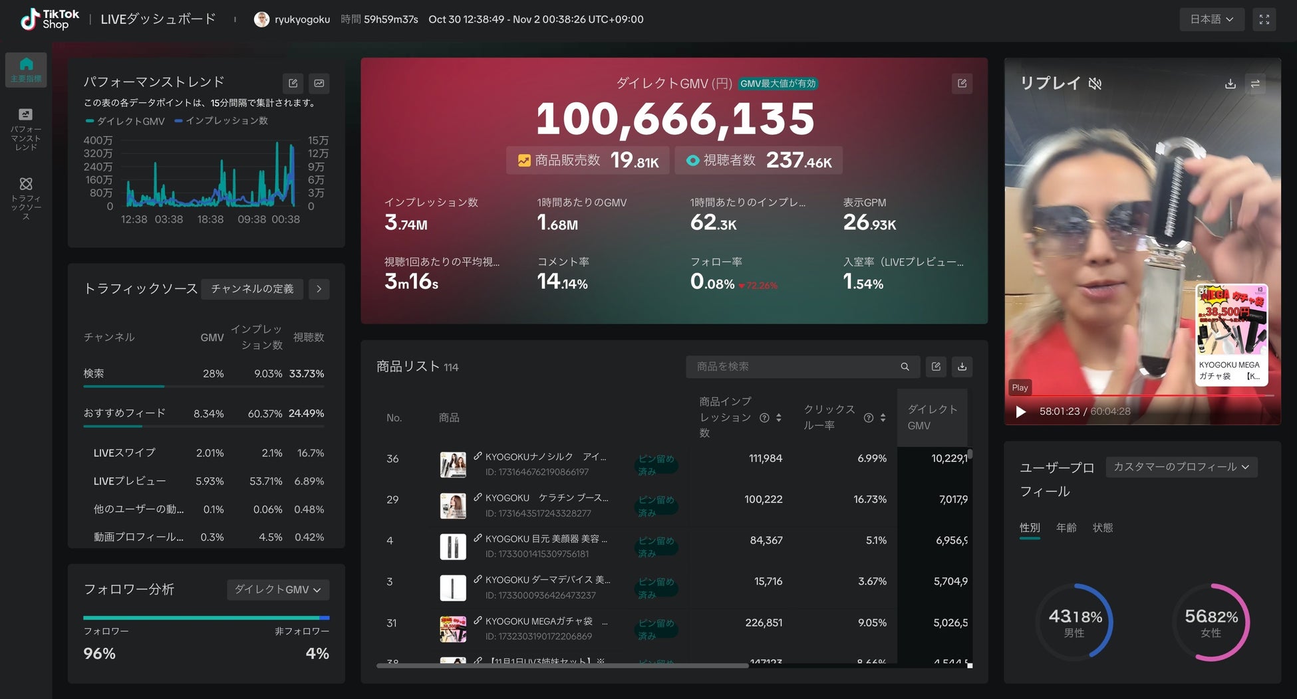Open the chart icon next to the edit icon
Screen dimensions: 1297x699
pyautogui.click(x=319, y=83)
